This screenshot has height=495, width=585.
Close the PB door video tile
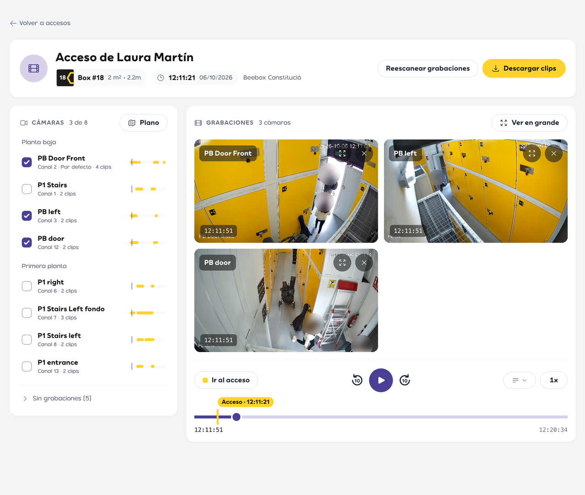[x=364, y=263]
